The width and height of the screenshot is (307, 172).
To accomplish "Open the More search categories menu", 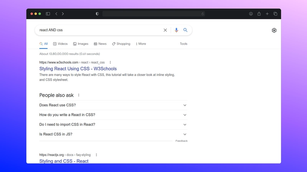I will pos(141,44).
